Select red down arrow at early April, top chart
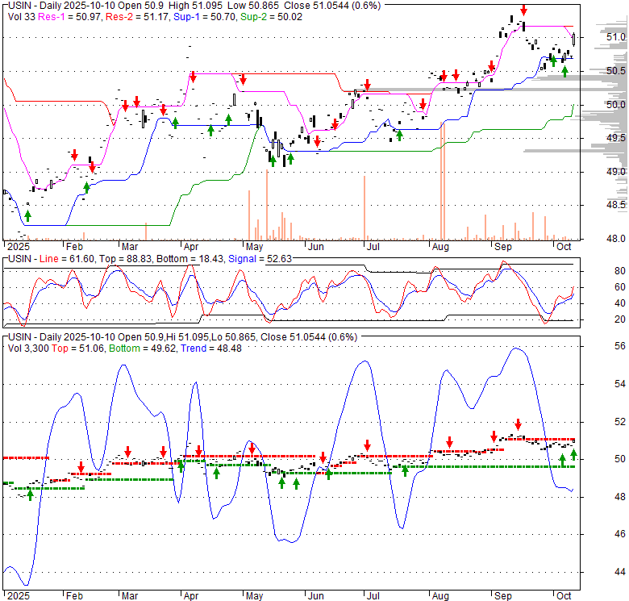The height and width of the screenshot is (601, 629). coord(194,77)
